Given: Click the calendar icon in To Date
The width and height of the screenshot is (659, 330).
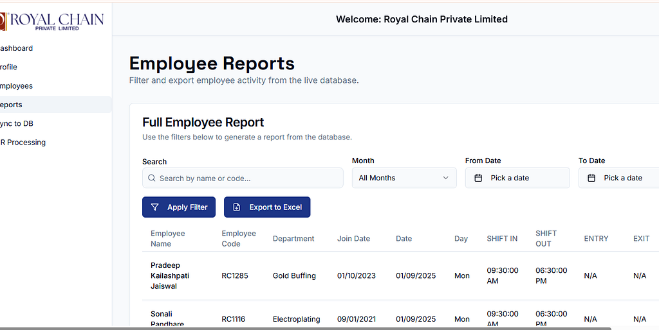Looking at the screenshot, I should [591, 178].
